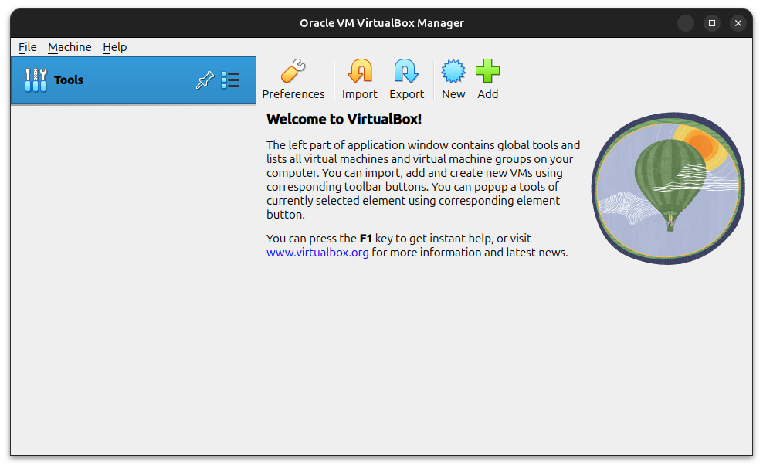Click the divider between sidebar and welcome pane
Screen dimensions: 763x468
click(256, 278)
